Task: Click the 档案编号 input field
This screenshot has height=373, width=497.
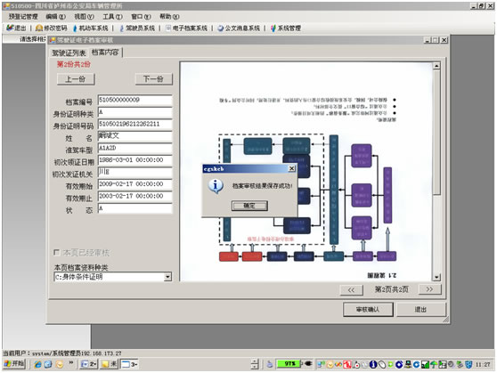Action: 135,100
